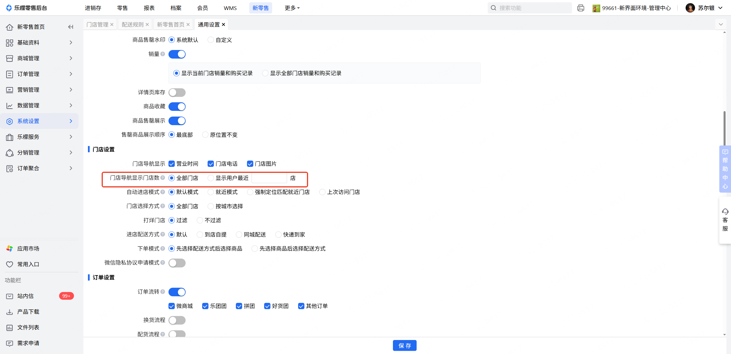Viewport: 731px width, 354px height.
Task: Open the 更多 top menu dropdown
Action: (292, 8)
